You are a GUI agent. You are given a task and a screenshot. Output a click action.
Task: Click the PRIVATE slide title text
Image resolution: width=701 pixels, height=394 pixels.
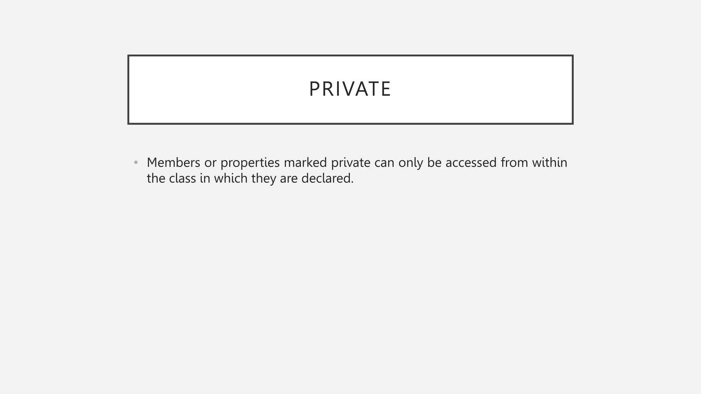350,89
